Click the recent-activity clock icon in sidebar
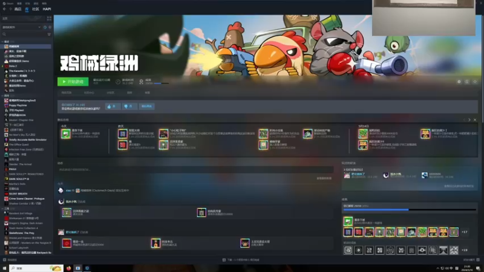The height and width of the screenshot is (272, 484). pyautogui.click(x=45, y=27)
